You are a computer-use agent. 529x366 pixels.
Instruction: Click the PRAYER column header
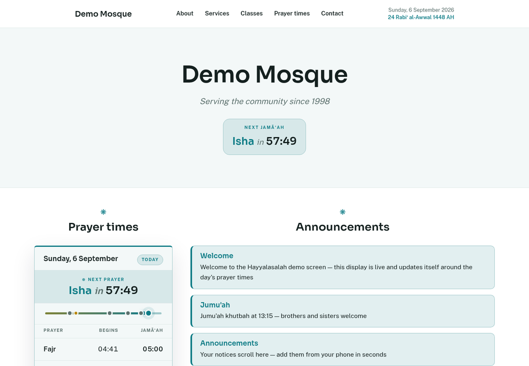click(x=53, y=330)
